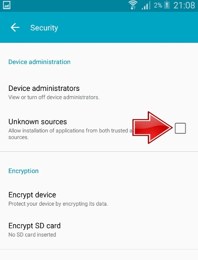Tap the cellular signal bars icon
The width and height of the screenshot is (198, 260).
[146, 6]
